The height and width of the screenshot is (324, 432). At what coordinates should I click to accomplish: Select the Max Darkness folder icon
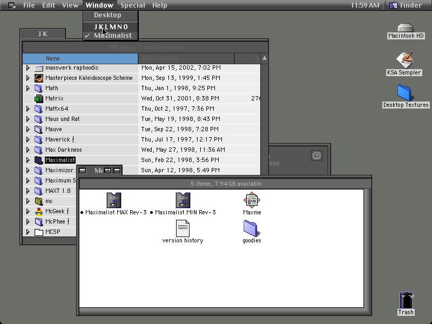tap(39, 150)
